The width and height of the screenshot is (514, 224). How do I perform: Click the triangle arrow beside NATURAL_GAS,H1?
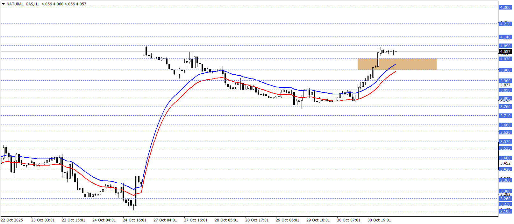pos(3,4)
